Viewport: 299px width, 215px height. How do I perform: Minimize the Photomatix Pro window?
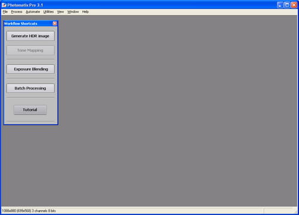280,5
